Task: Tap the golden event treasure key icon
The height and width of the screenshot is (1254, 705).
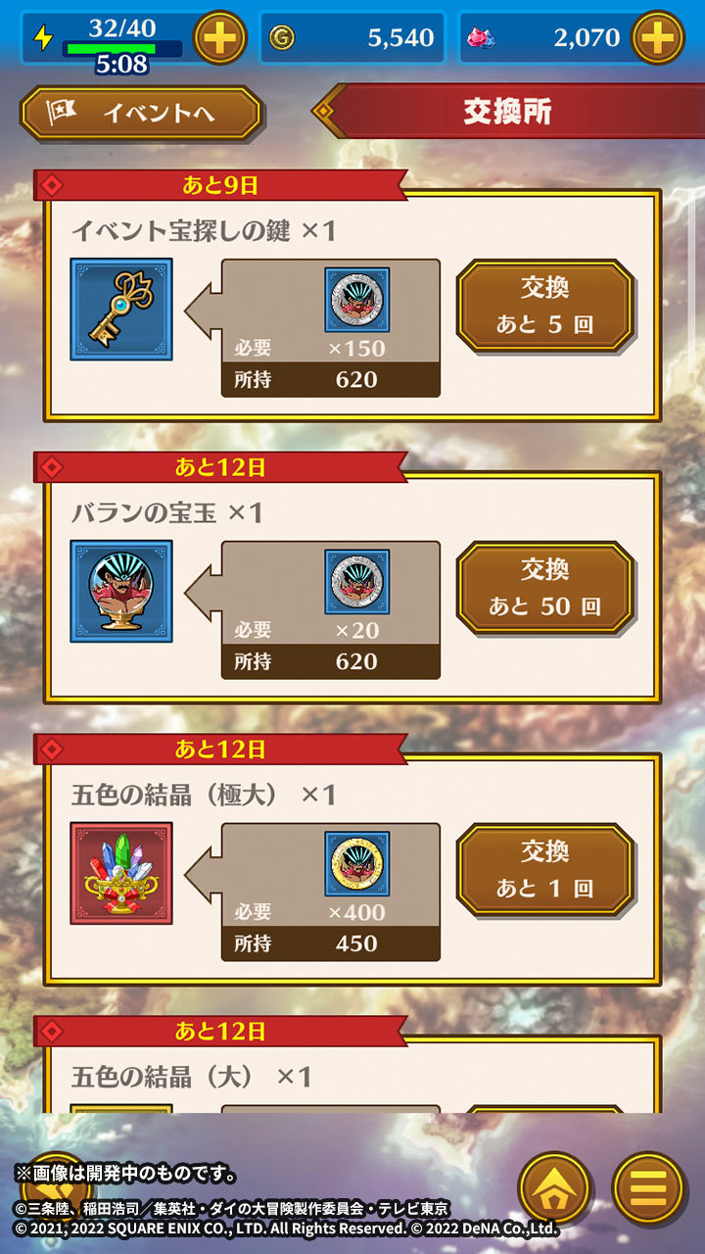Action: tap(121, 310)
